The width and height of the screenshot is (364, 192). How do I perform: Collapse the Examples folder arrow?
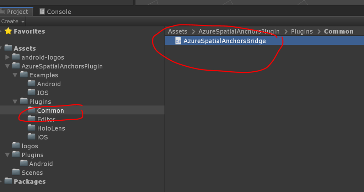15,75
